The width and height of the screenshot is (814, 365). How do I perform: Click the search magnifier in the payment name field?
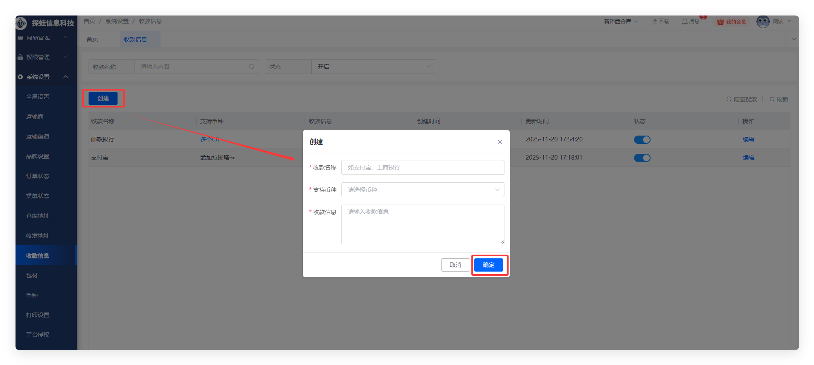(252, 67)
